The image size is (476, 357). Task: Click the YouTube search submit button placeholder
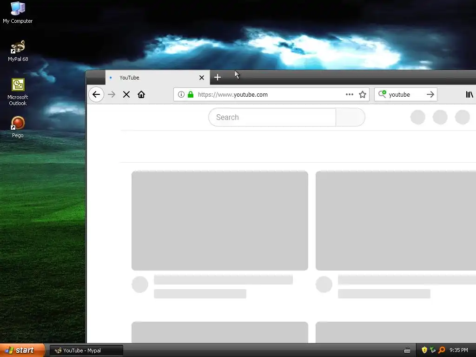(x=350, y=117)
